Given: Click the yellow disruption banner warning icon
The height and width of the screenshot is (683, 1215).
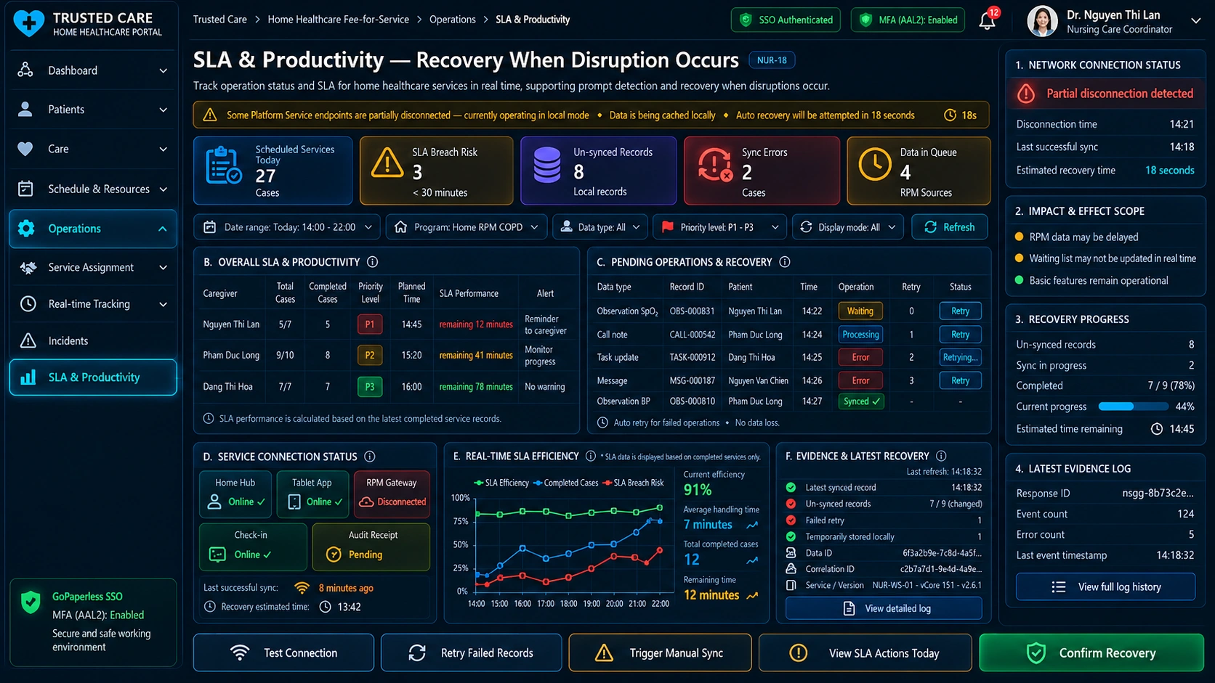Looking at the screenshot, I should pos(210,115).
